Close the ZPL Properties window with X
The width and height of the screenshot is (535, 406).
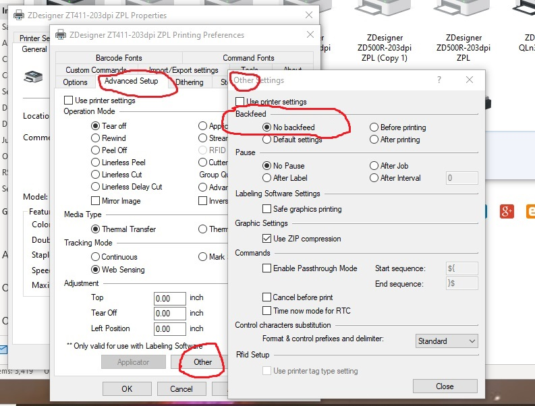[309, 15]
